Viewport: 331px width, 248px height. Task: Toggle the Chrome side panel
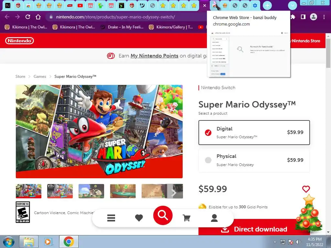[x=303, y=17]
